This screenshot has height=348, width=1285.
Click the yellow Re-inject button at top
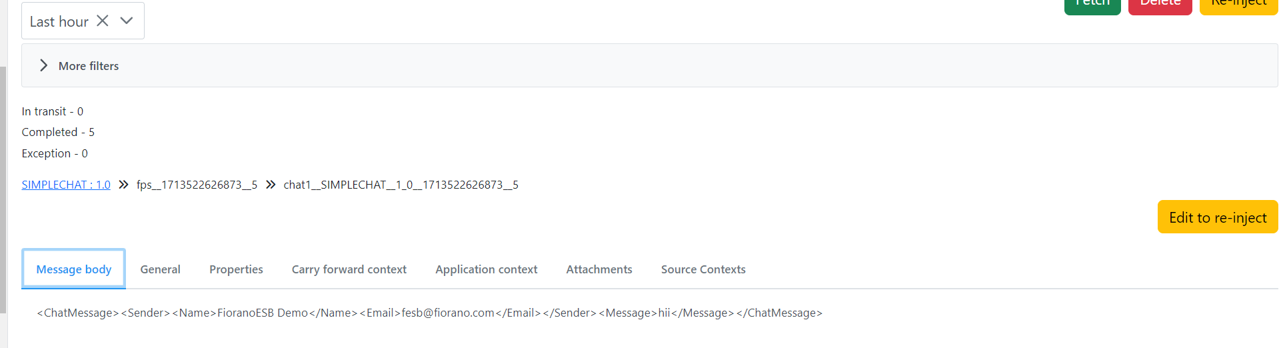[x=1238, y=5]
